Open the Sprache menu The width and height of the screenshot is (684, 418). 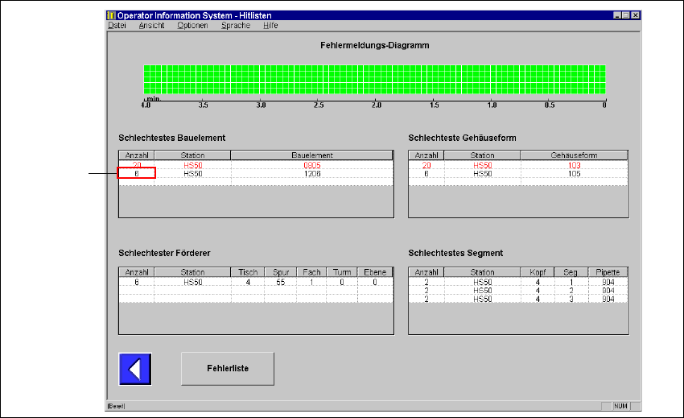click(x=236, y=26)
